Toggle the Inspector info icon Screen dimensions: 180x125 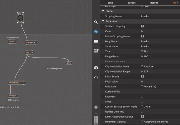[x=96, y=32]
